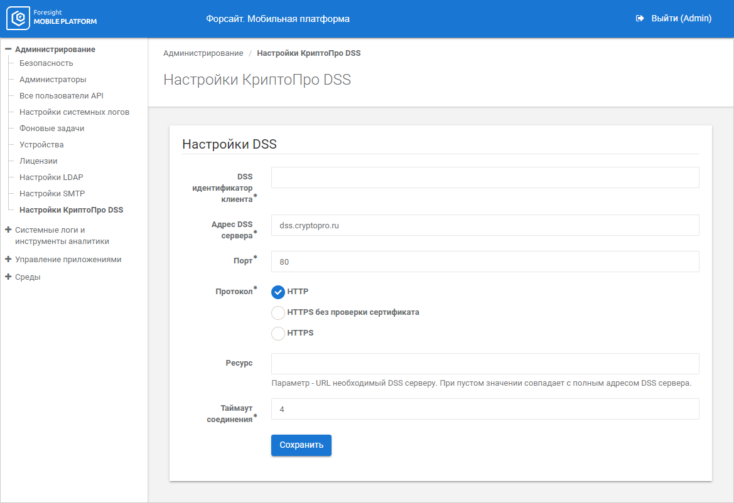Choose the HTTPS protocol radio button

[278, 333]
